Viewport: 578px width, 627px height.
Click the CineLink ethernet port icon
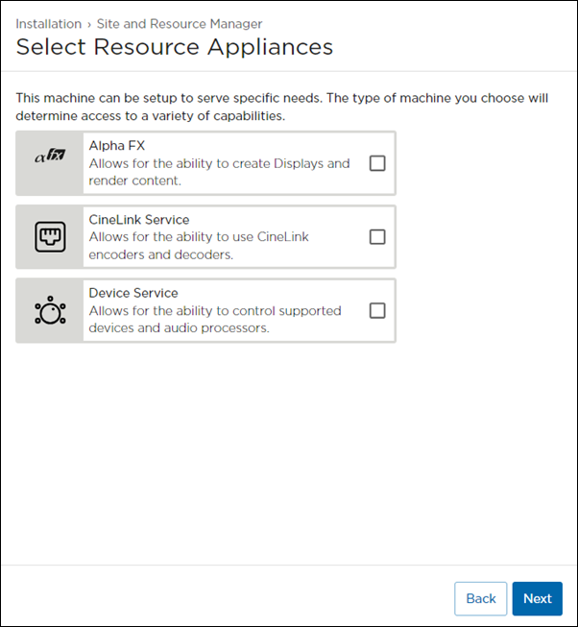pos(49,236)
